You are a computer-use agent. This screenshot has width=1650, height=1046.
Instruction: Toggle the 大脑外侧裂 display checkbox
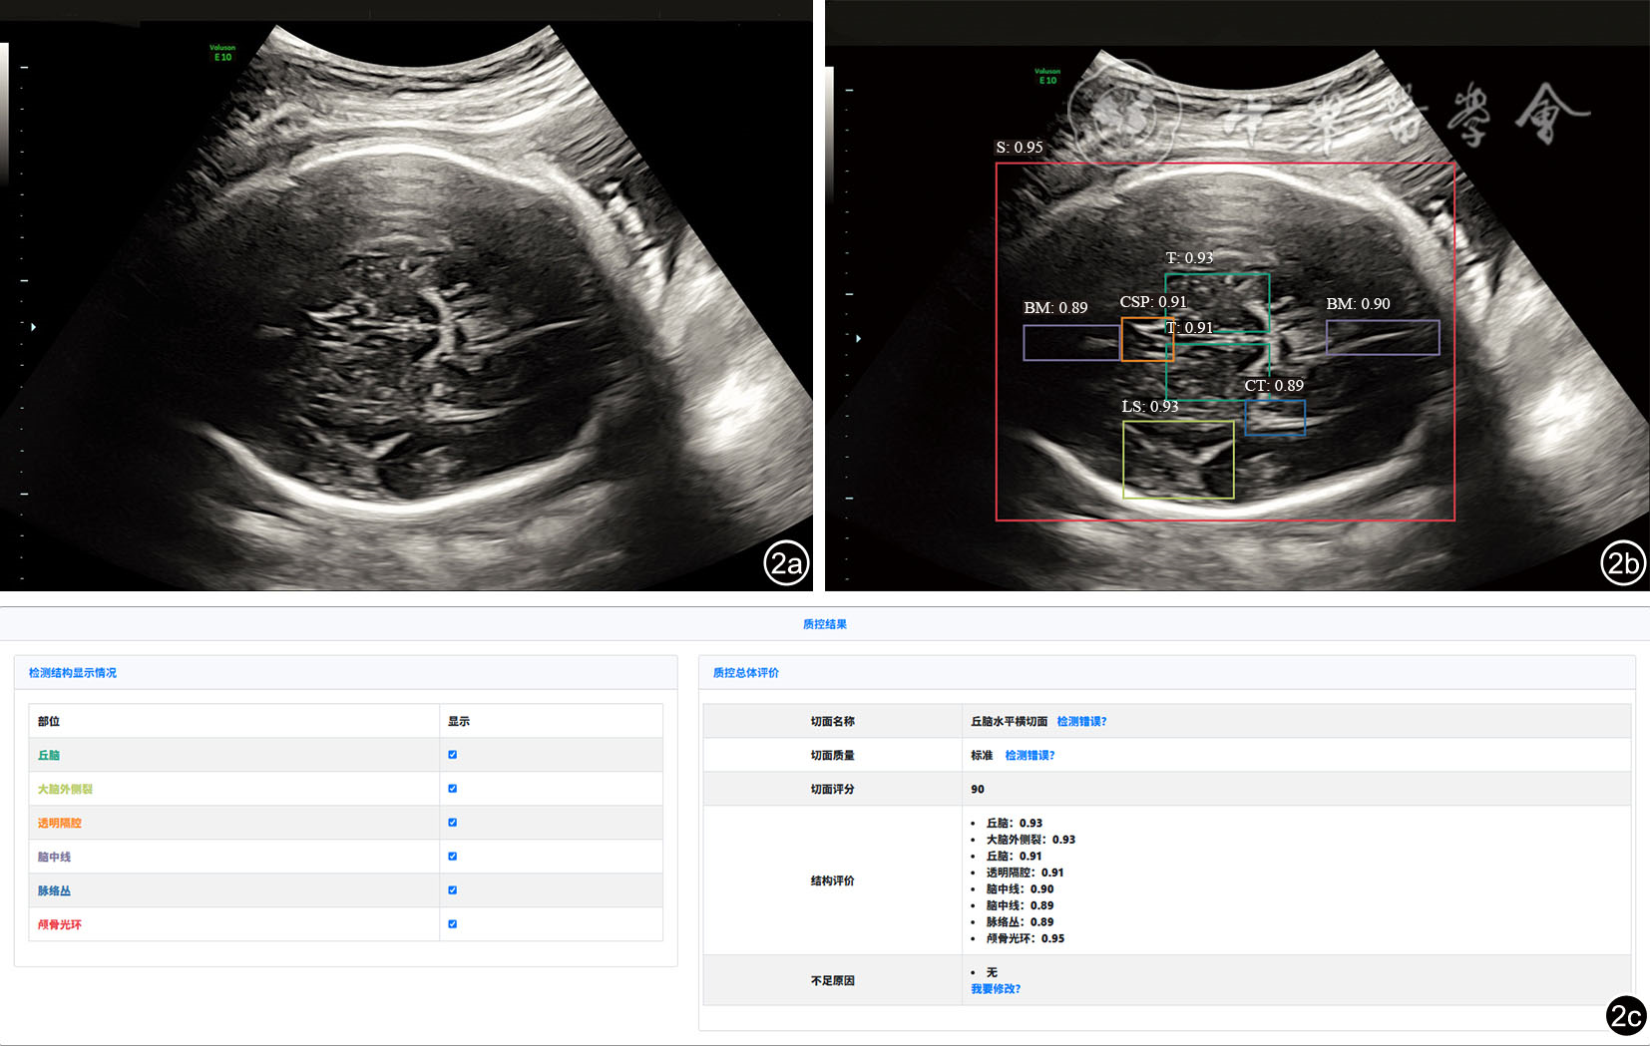coord(452,789)
